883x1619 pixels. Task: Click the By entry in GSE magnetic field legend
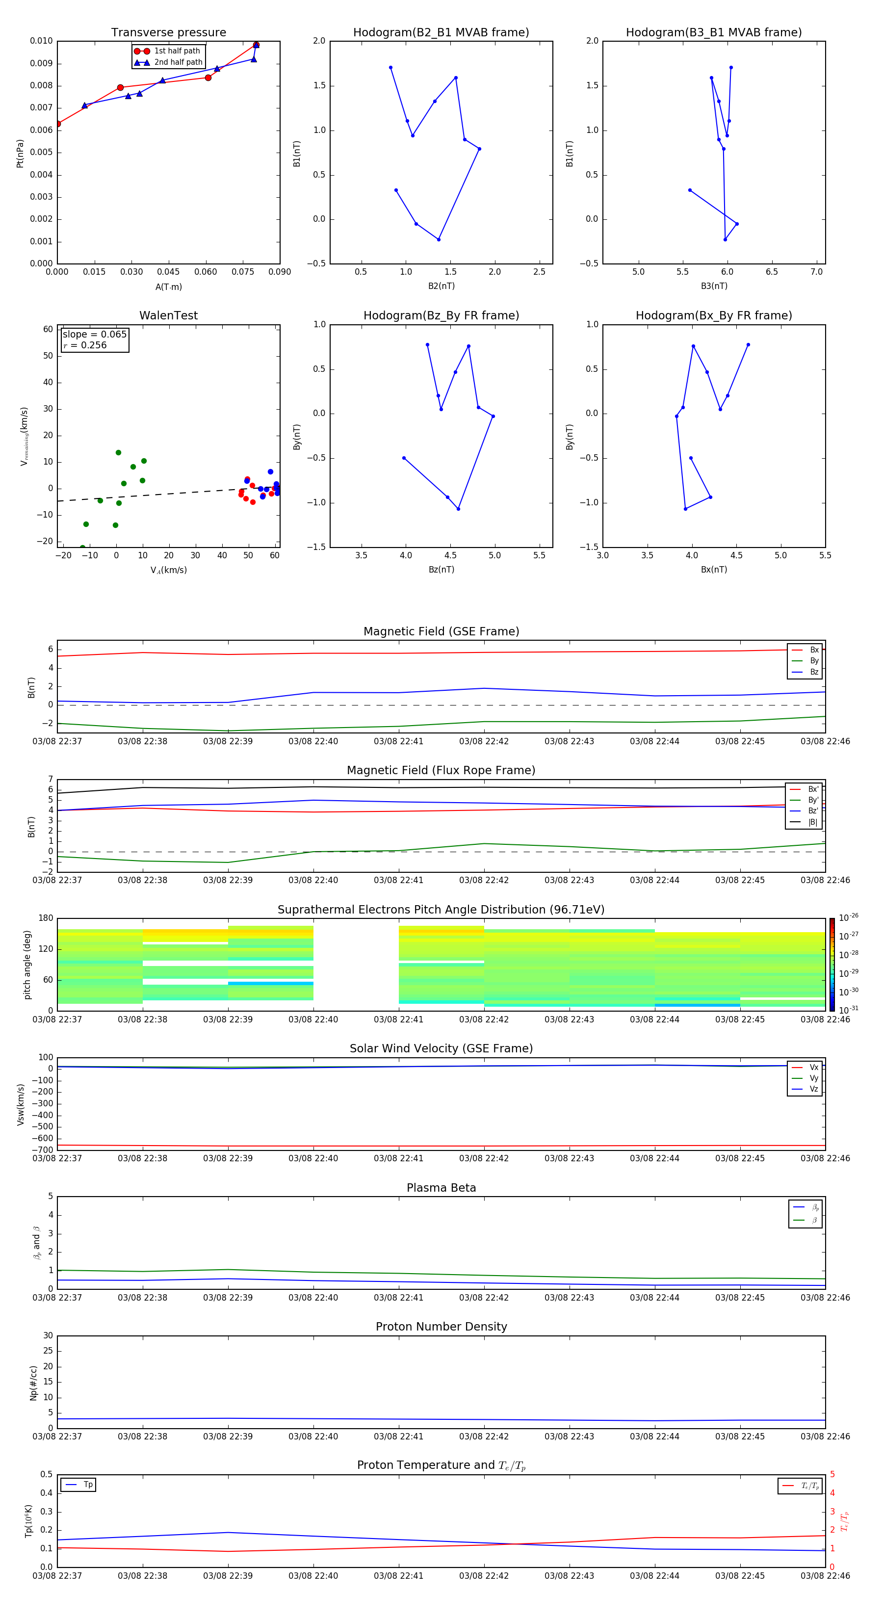click(x=805, y=660)
